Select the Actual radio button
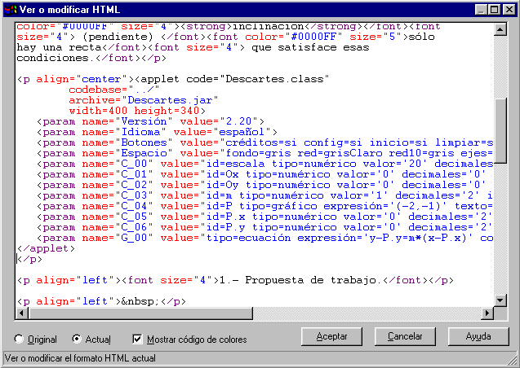 (91, 340)
